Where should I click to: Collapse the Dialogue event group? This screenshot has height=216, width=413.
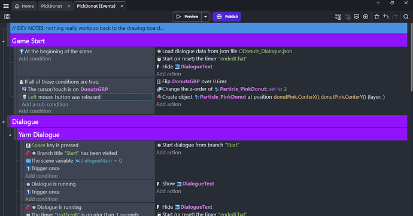pos(4,122)
